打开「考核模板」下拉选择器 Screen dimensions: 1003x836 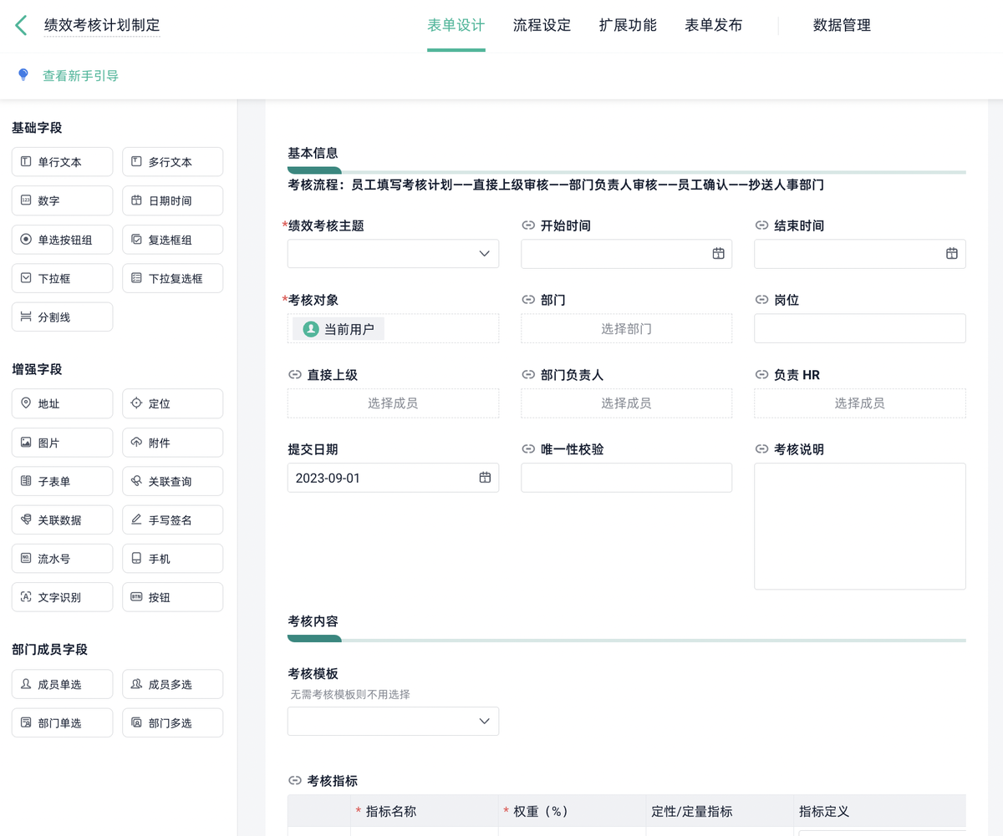click(x=393, y=721)
